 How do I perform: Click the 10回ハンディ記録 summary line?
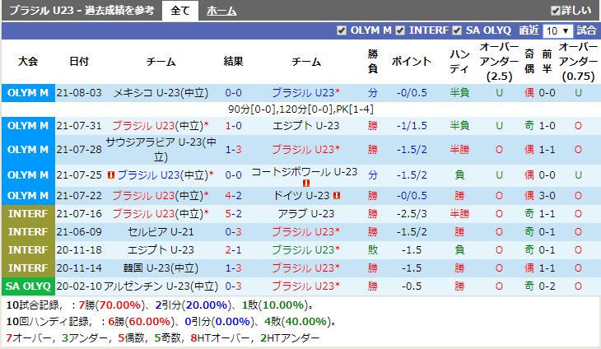point(171,321)
